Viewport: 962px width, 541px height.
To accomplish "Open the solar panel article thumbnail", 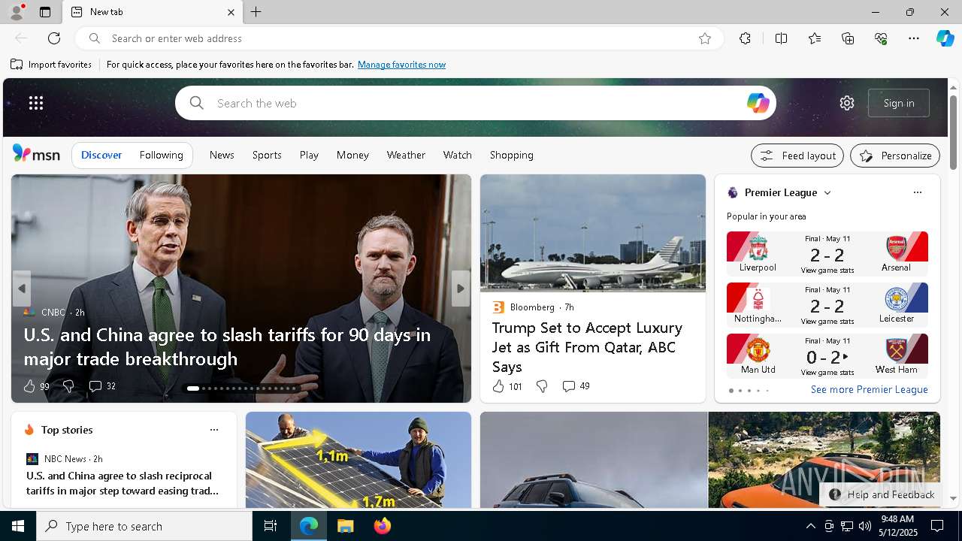I will (x=358, y=460).
